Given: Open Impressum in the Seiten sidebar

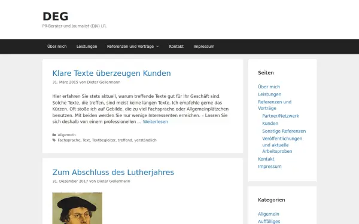Looking at the screenshot, I should 270,167.
